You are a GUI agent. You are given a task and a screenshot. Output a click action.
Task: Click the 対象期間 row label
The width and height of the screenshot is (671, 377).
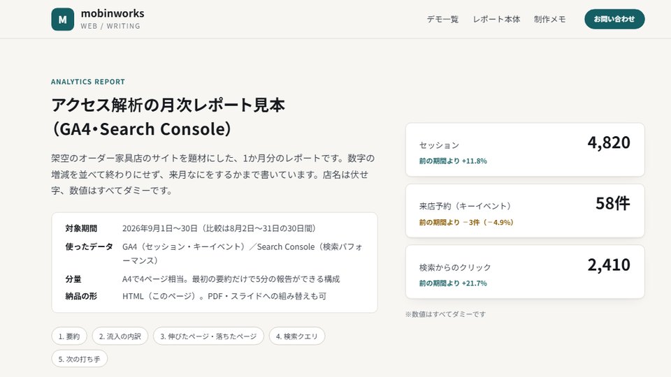tap(81, 228)
